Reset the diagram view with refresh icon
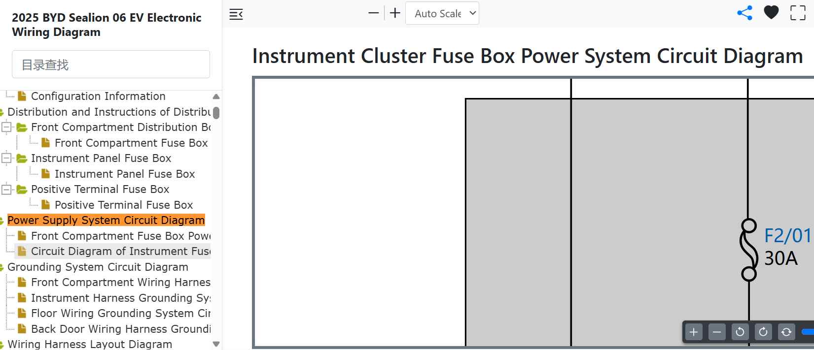 coord(786,332)
